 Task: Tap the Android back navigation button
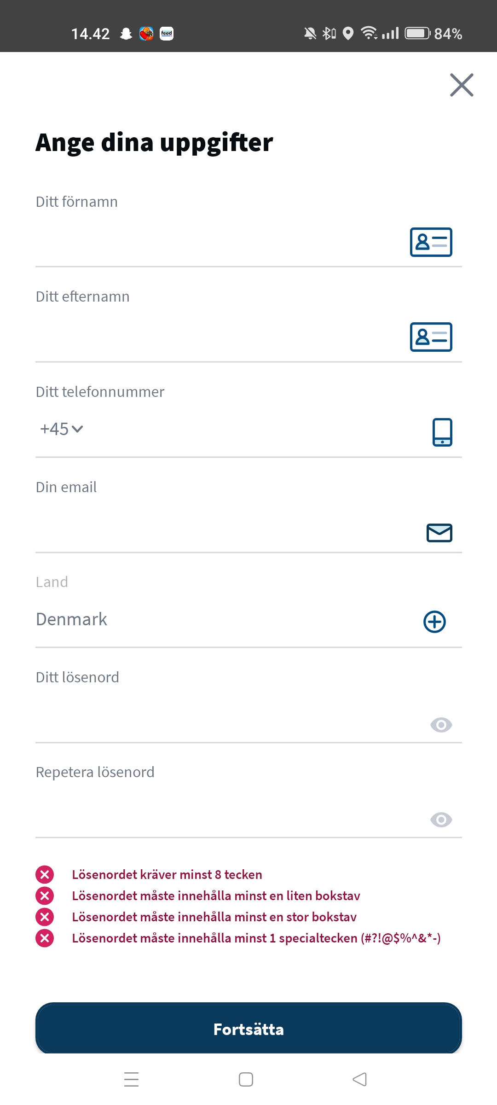tap(359, 1079)
